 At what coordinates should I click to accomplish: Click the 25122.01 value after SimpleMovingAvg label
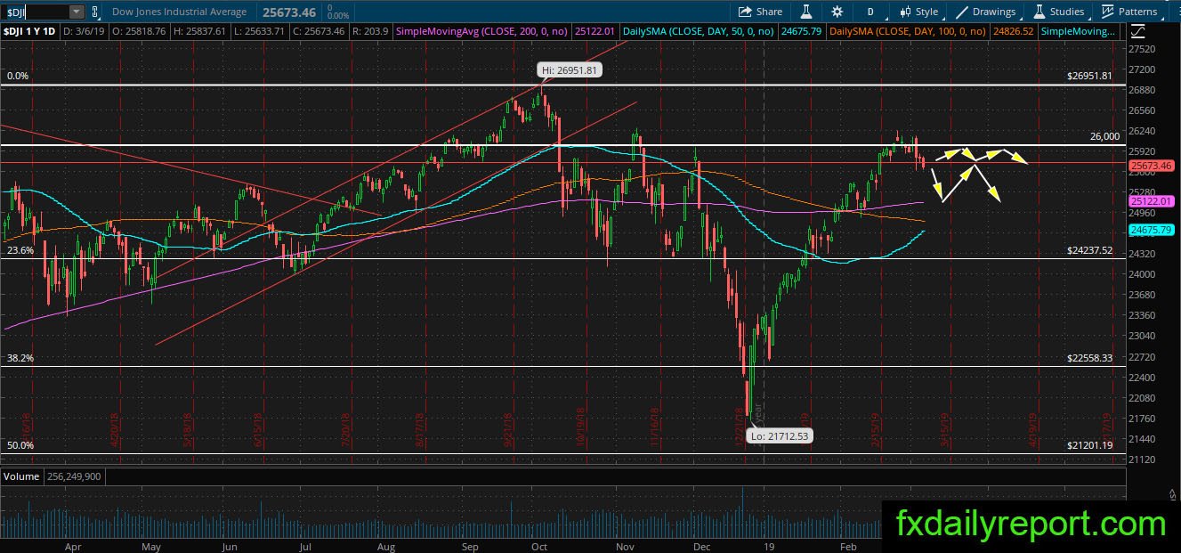point(595,31)
